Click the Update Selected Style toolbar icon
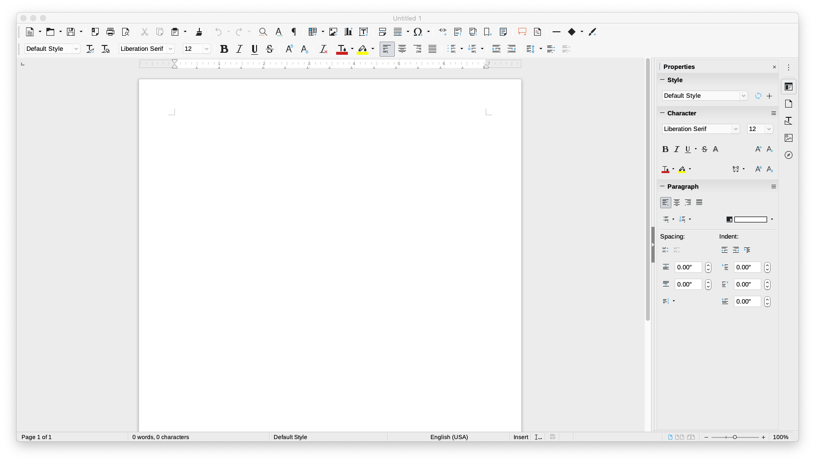Image resolution: width=815 pixels, height=462 pixels. [x=90, y=49]
